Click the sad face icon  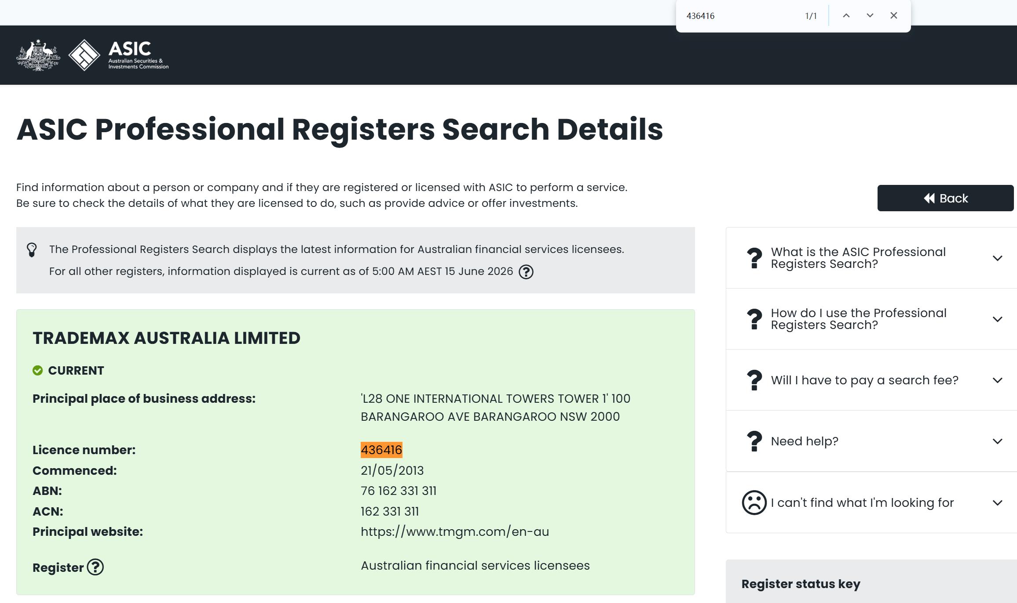[754, 502]
